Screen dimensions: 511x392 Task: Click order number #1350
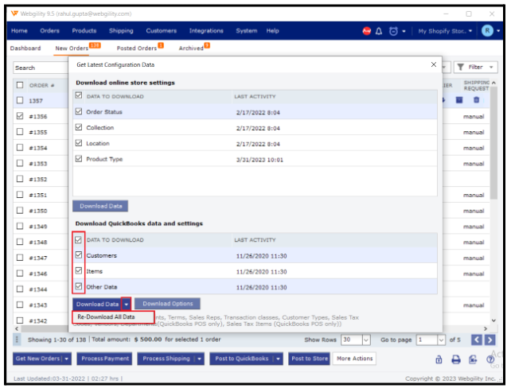click(x=37, y=211)
